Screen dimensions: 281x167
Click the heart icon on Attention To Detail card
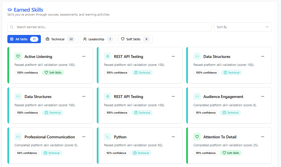pos(197,137)
